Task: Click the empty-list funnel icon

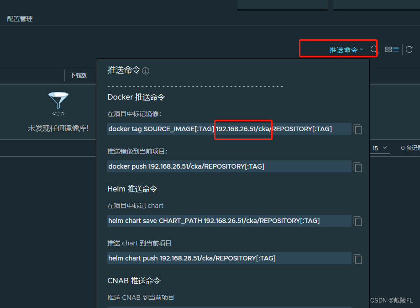Action: tap(58, 104)
